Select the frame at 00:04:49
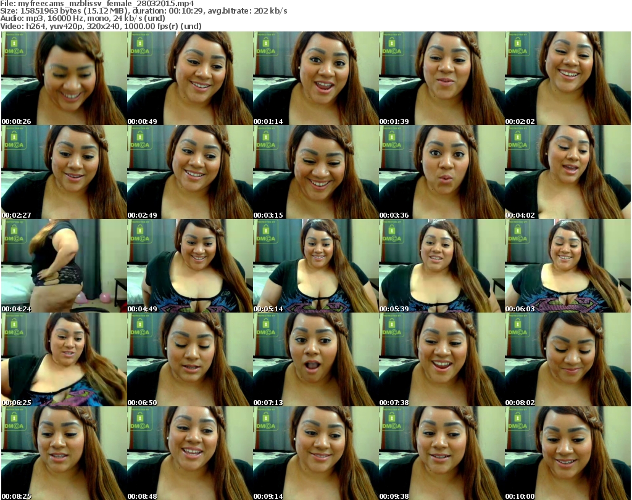Screen dimensions: 632x500 pos(190,266)
